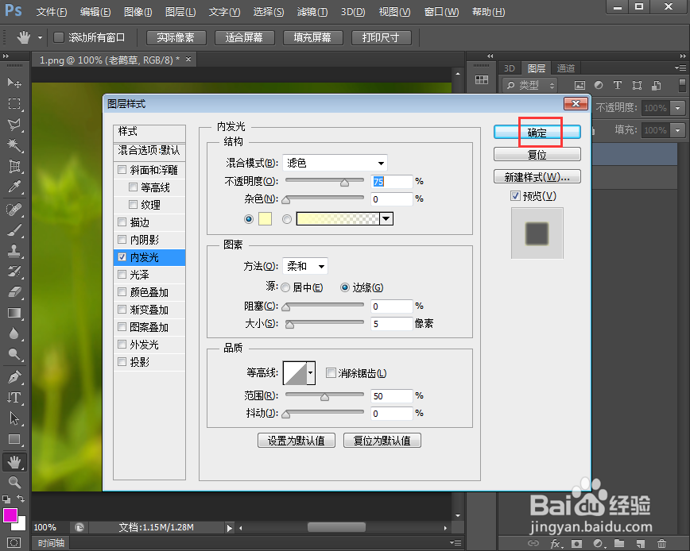Image resolution: width=690 pixels, height=551 pixels.
Task: Open the 等高线 picker under 品质
Action: 299,372
